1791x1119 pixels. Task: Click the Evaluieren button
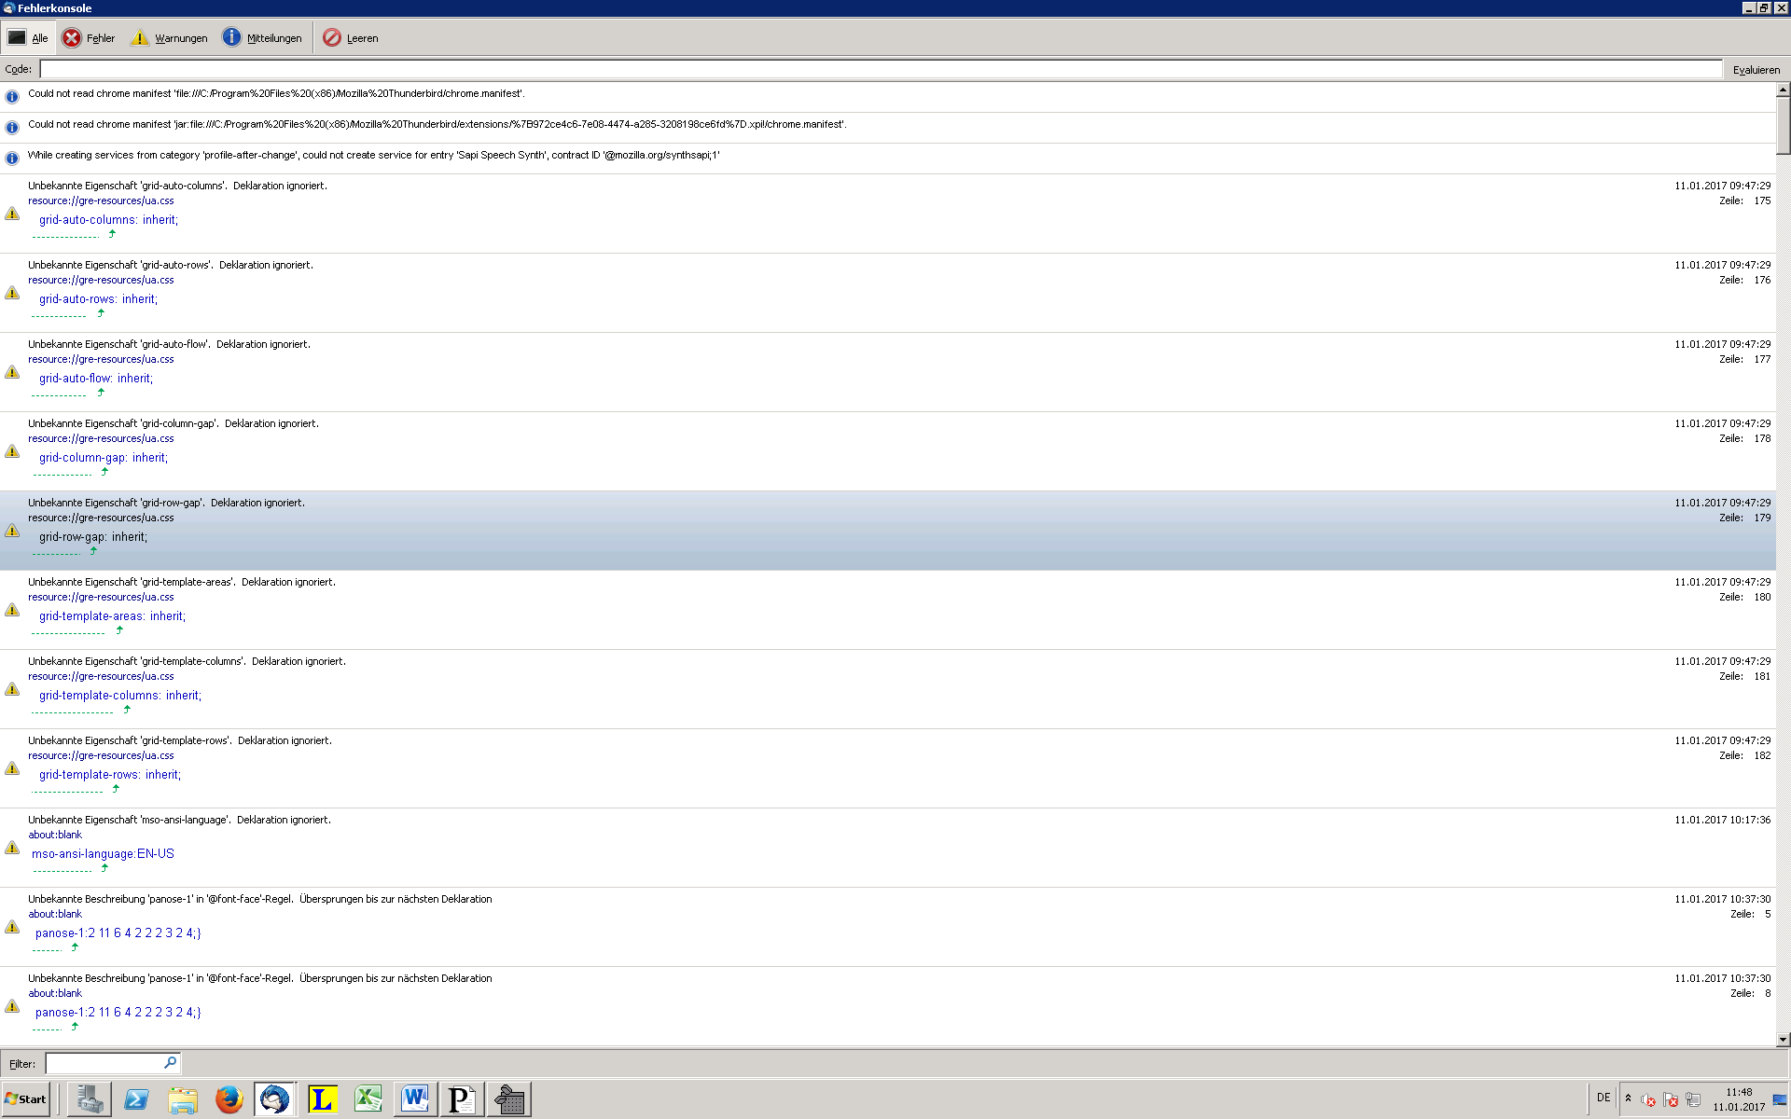pos(1756,70)
